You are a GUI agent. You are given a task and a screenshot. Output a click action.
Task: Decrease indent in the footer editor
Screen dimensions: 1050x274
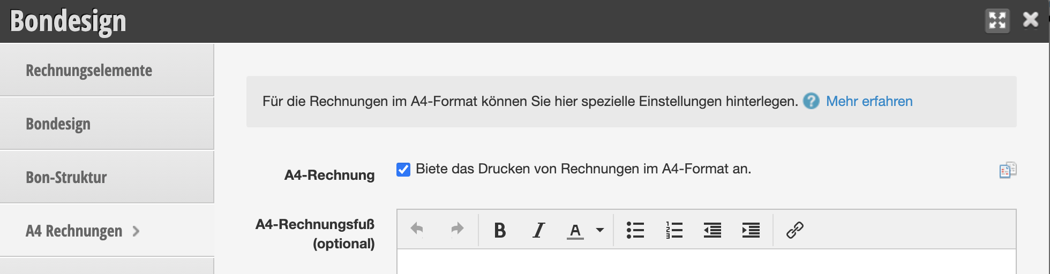click(x=712, y=230)
